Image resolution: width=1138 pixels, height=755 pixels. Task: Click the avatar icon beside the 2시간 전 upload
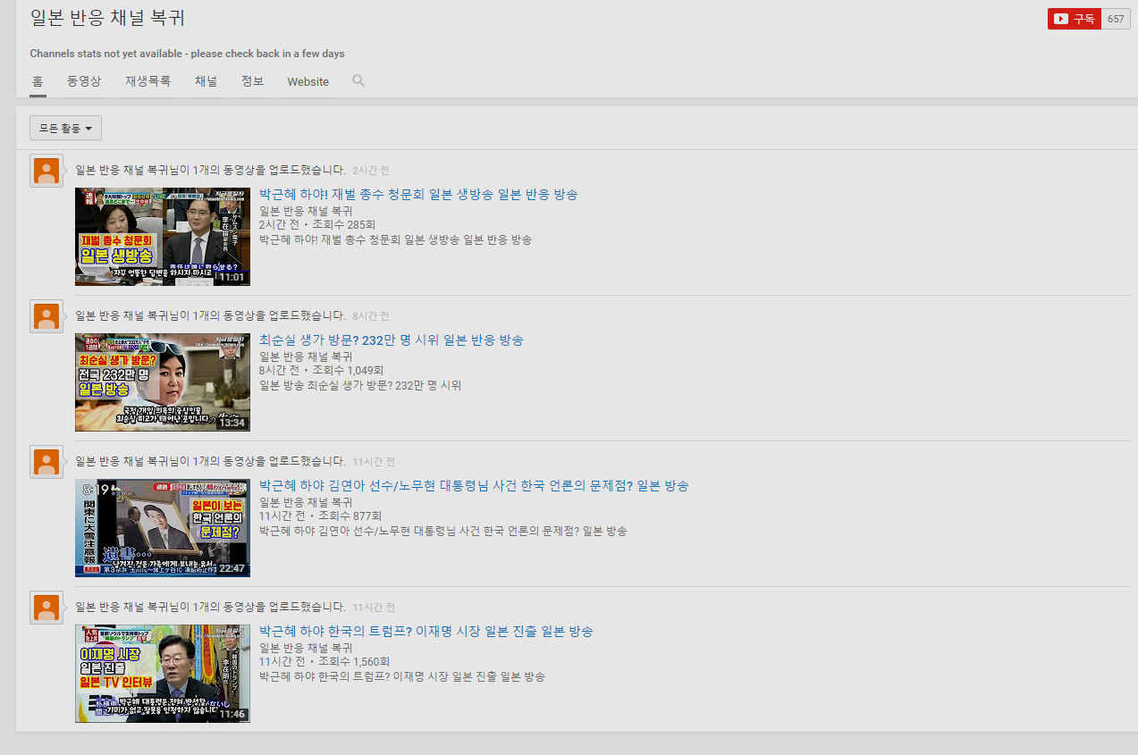[46, 170]
